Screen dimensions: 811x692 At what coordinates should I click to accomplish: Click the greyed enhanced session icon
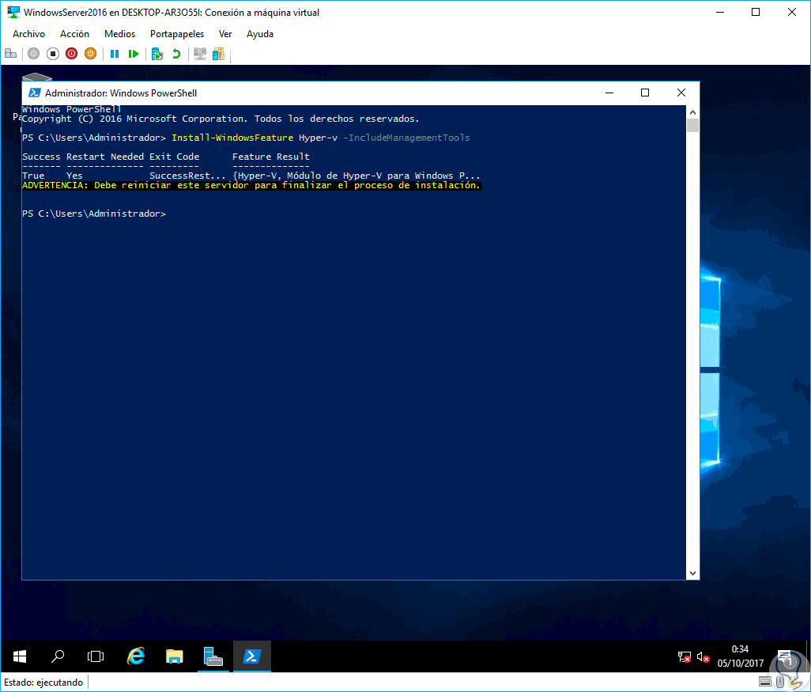pos(200,54)
